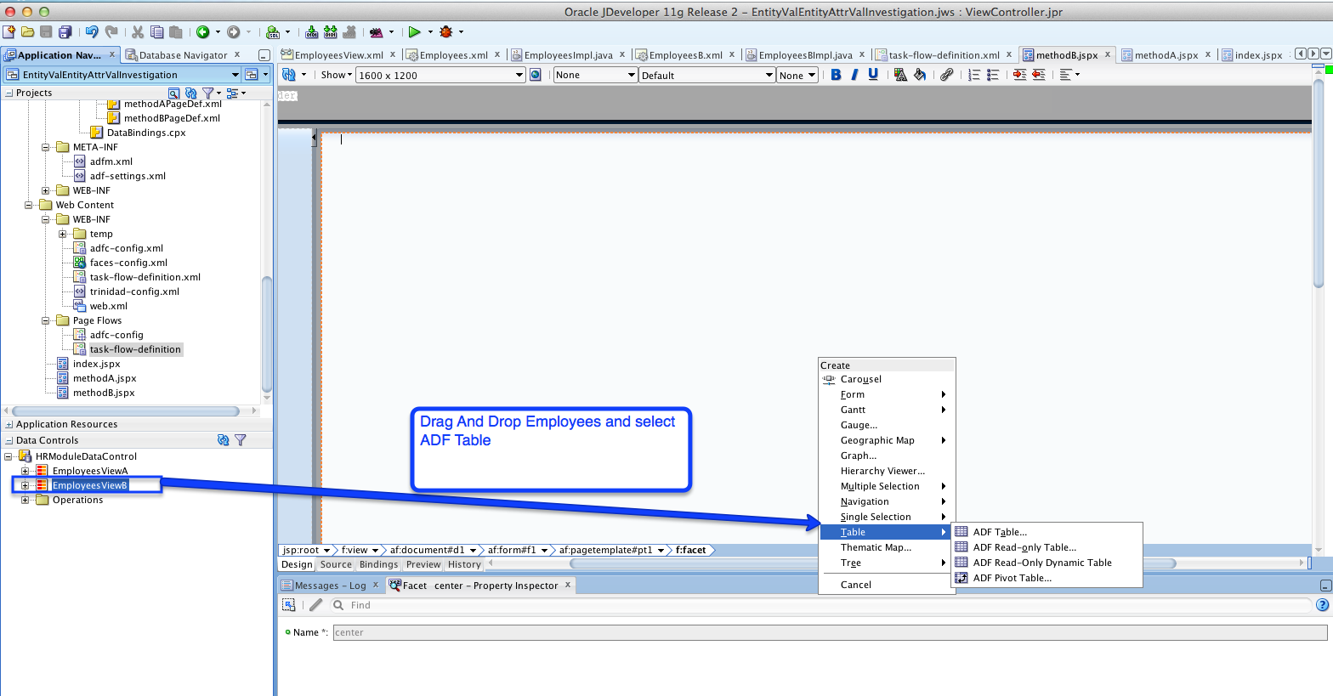Click the Save All toolbar icon

coord(65,32)
